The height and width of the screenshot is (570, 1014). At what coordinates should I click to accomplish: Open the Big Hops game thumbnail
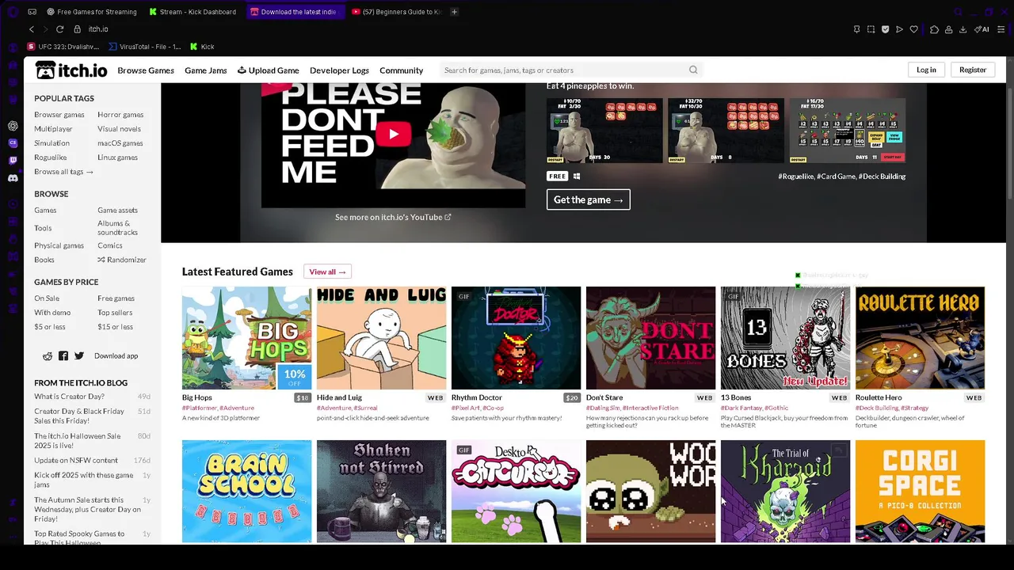coord(246,338)
